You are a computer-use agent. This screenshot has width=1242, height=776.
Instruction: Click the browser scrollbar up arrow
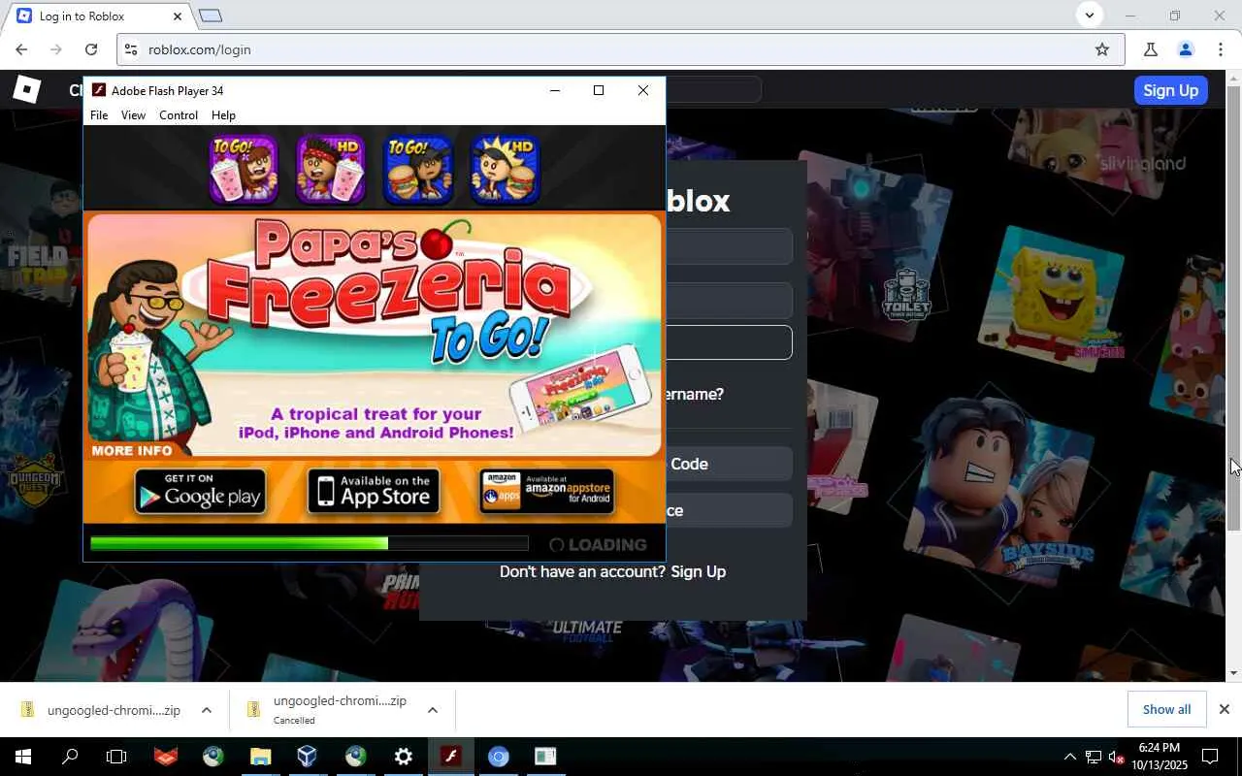1233,78
